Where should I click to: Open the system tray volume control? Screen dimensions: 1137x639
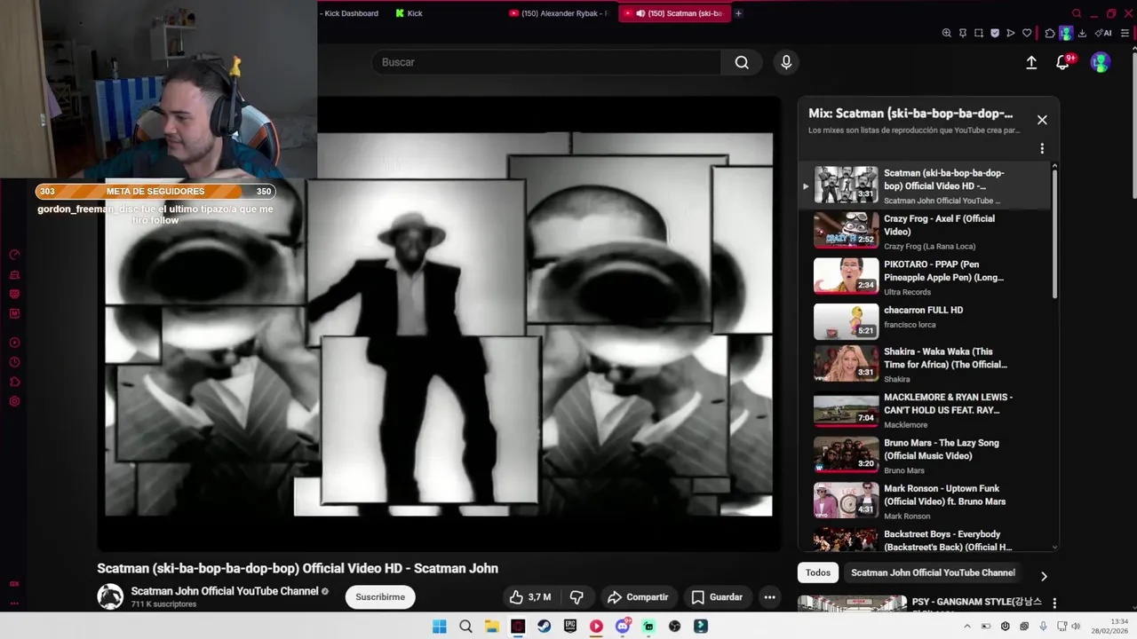1076,626
